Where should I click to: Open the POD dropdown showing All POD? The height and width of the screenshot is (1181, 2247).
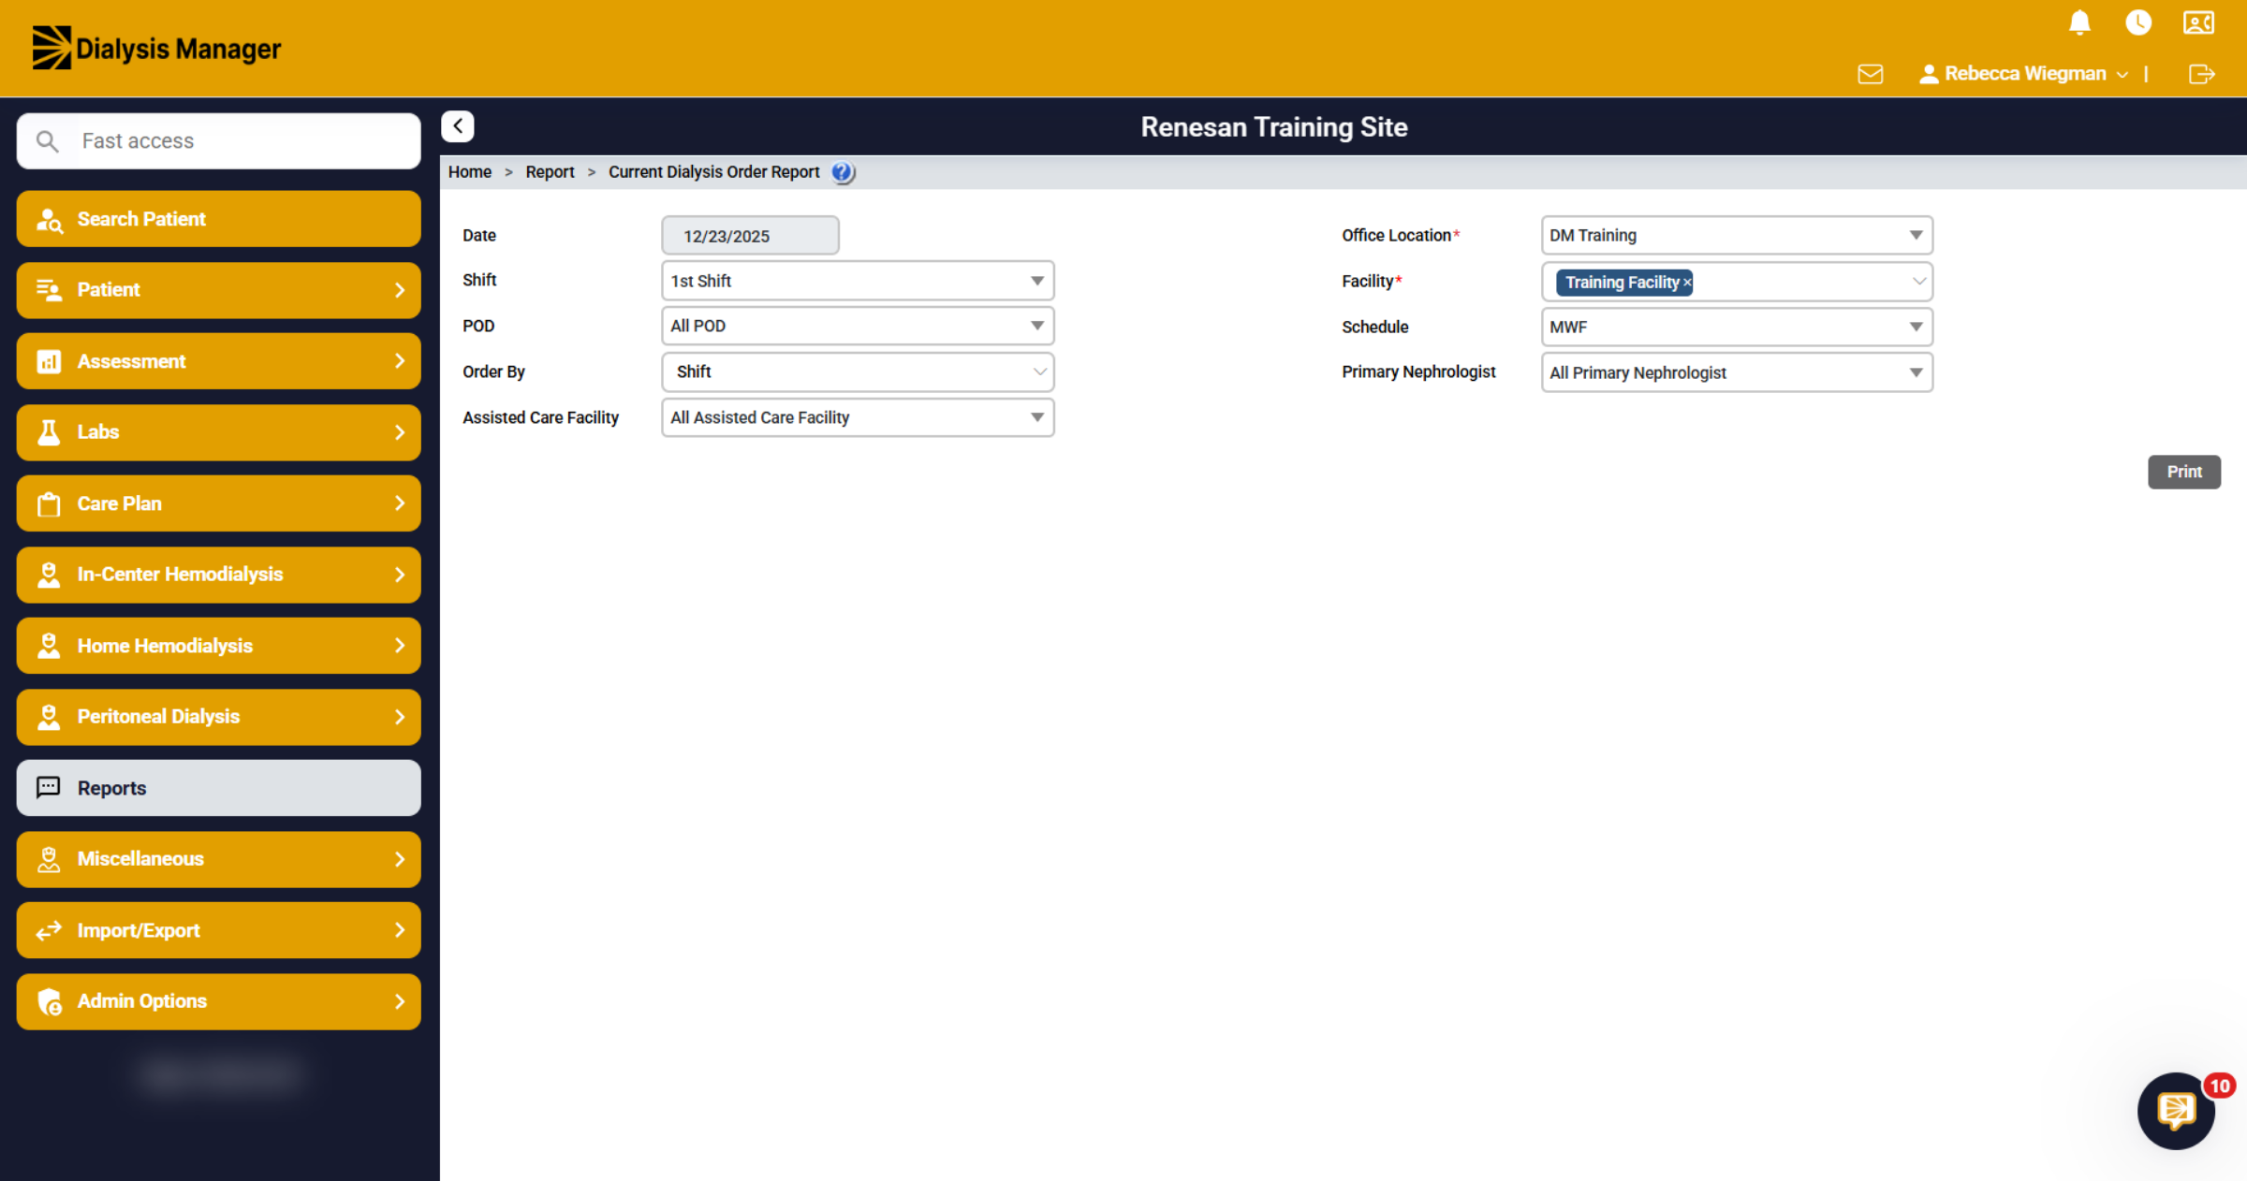[x=858, y=326]
